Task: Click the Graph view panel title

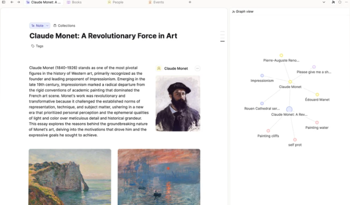Action: pos(244,12)
